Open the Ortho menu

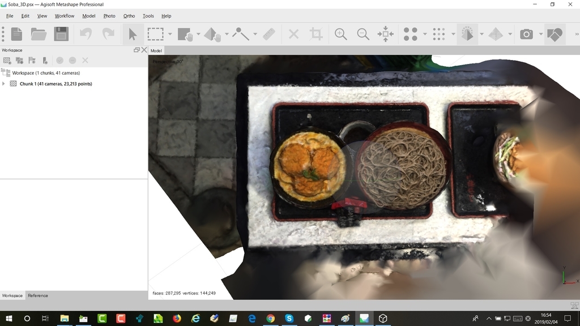(129, 16)
